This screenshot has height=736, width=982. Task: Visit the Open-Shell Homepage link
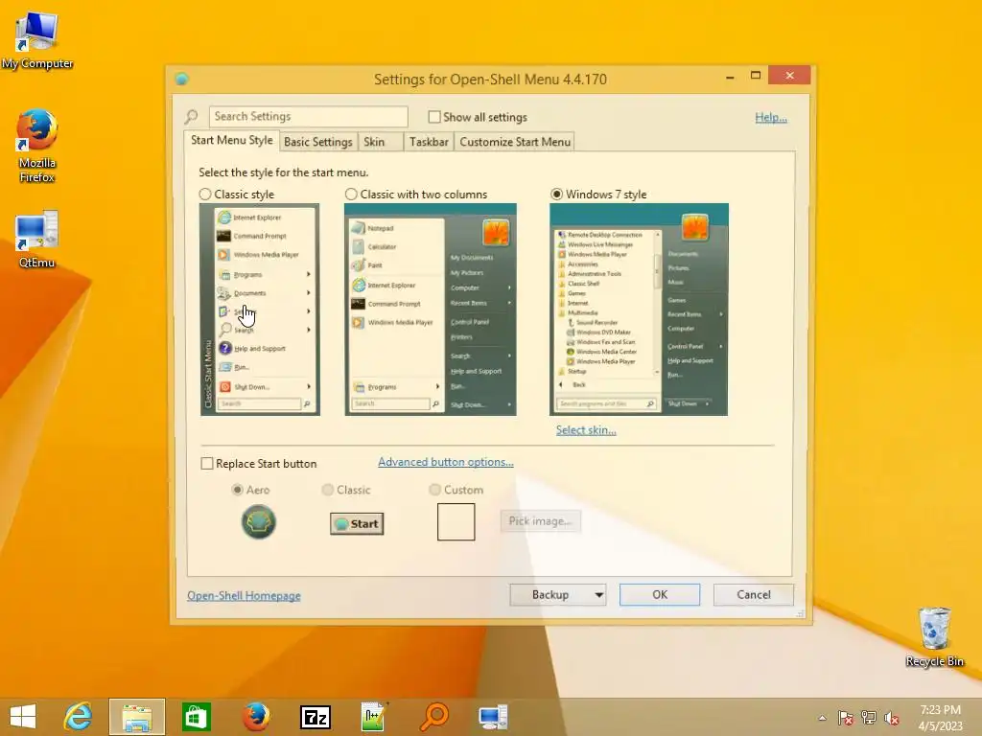click(244, 596)
